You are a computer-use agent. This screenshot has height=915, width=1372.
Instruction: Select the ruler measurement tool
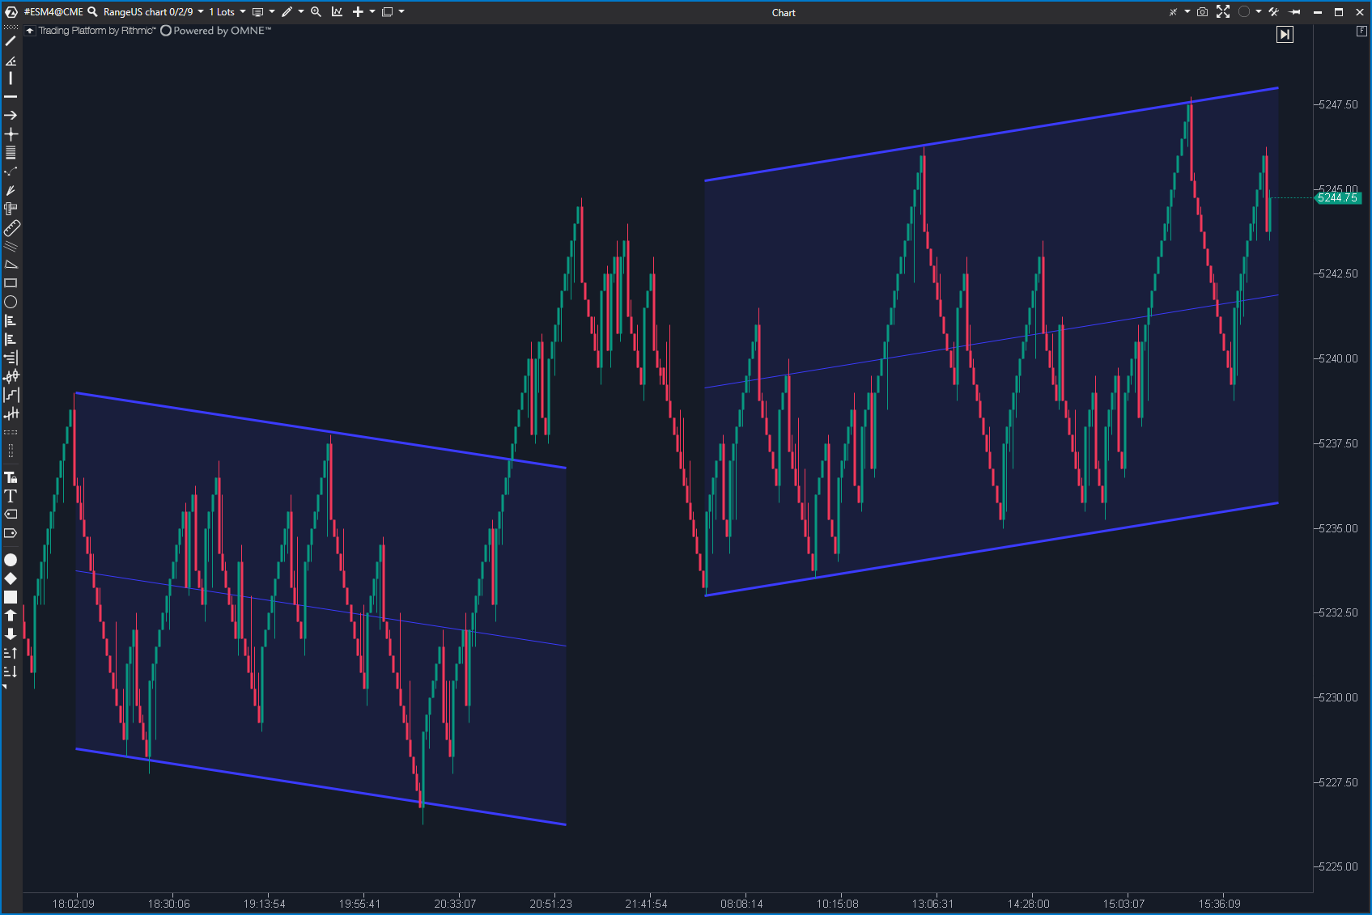coord(11,228)
